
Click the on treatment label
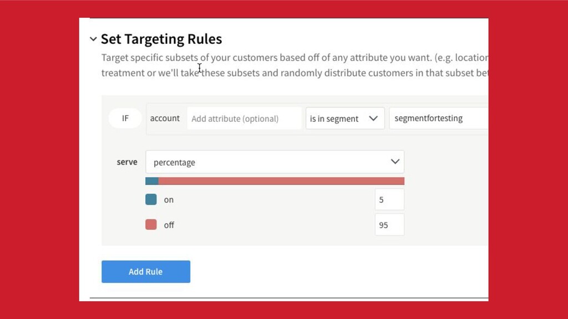tap(169, 199)
